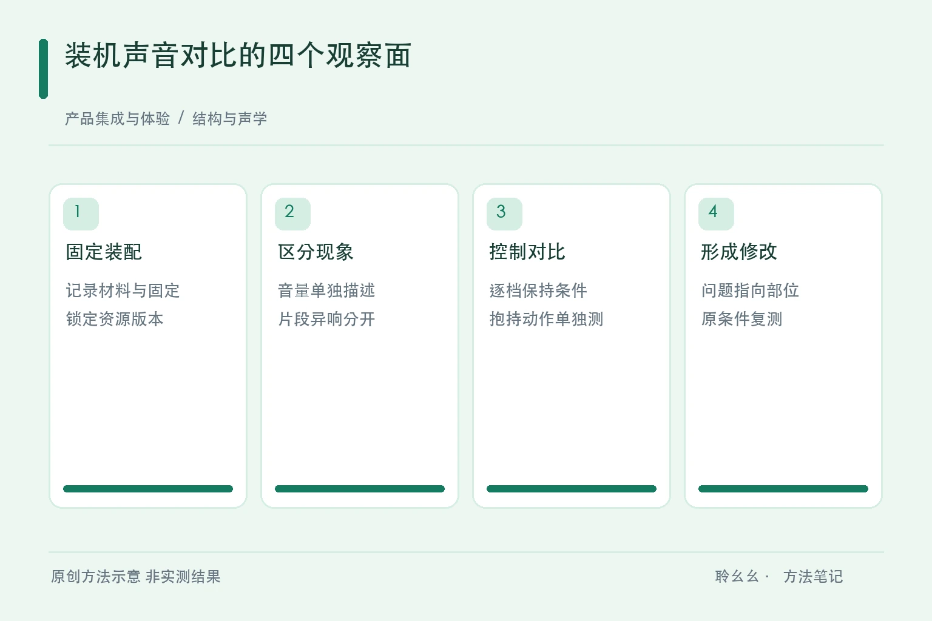Select the 区分现象 card heading
Image resolution: width=932 pixels, height=621 pixels.
pyautogui.click(x=316, y=252)
